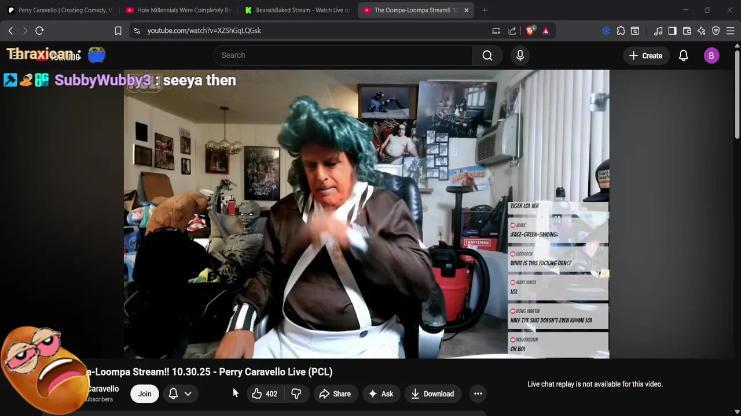Click the blue swirl extension icon

coord(606,31)
